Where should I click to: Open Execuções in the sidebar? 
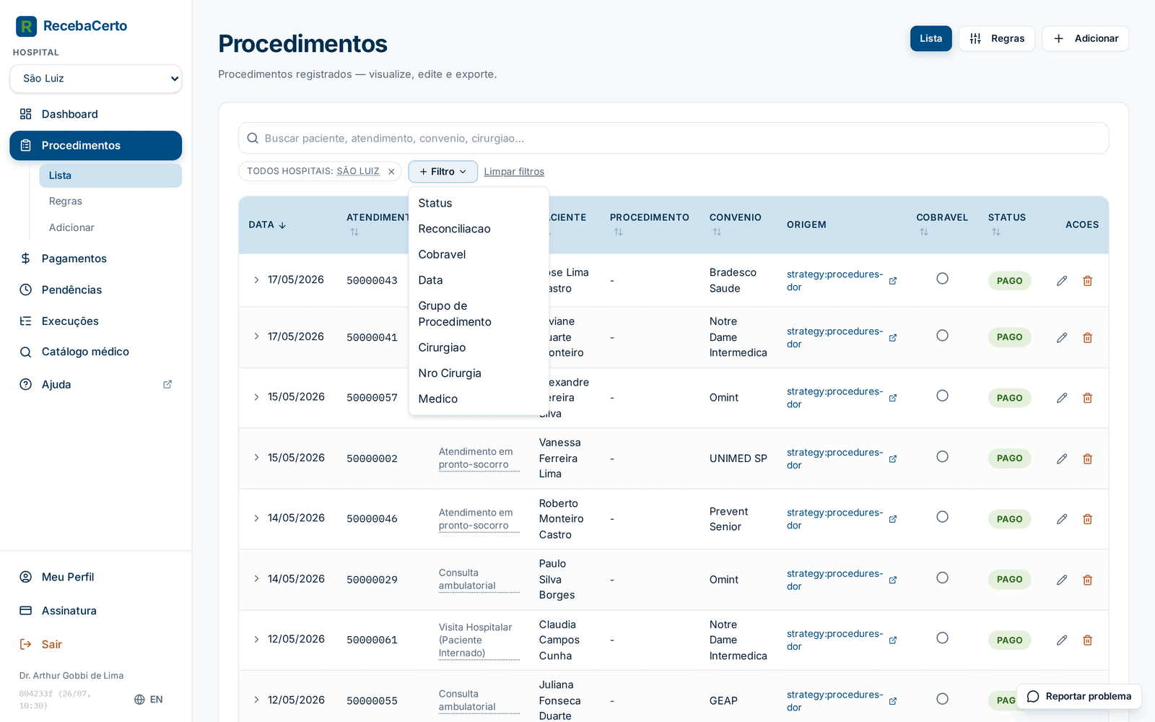click(x=95, y=321)
